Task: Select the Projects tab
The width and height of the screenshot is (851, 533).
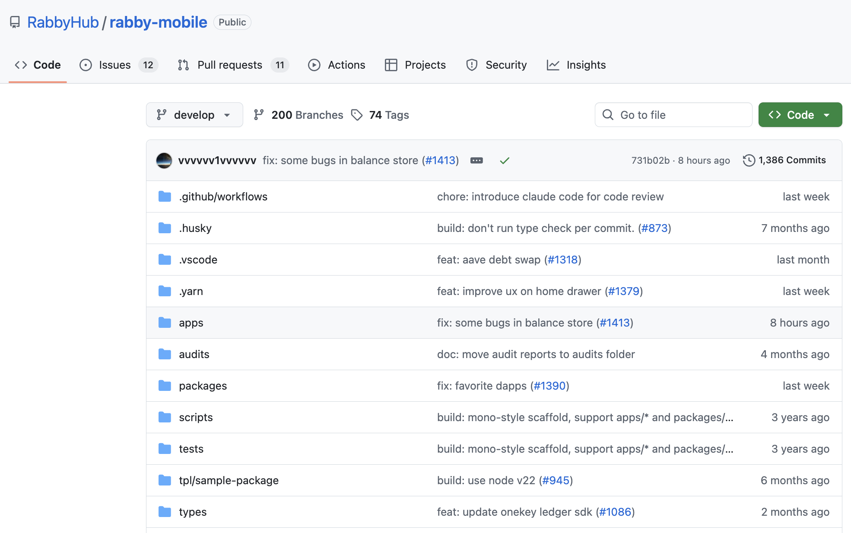Action: pyautogui.click(x=425, y=65)
